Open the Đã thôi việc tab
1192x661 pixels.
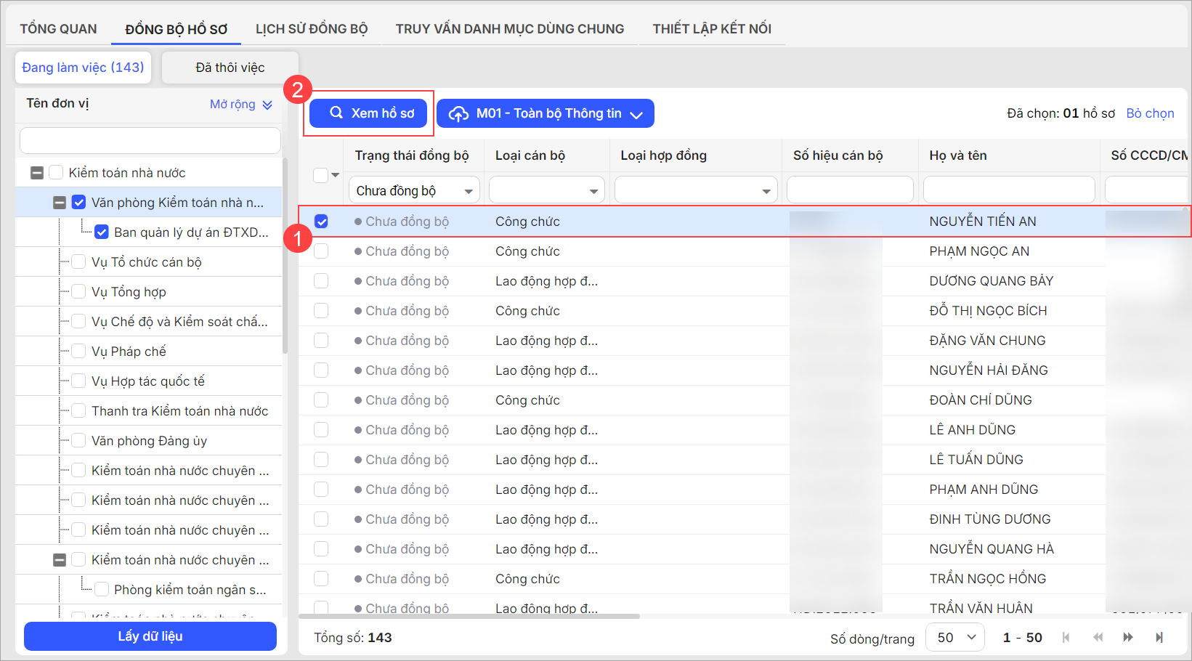point(230,68)
